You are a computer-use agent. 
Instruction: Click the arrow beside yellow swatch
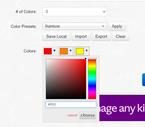click(x=86, y=51)
